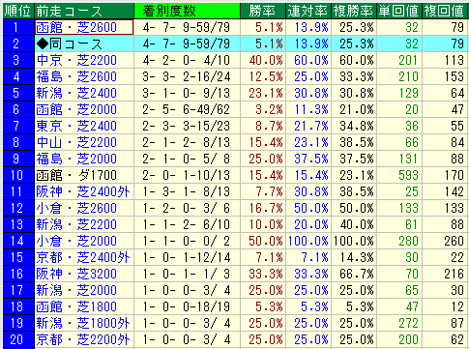Image resolution: width=469 pixels, height=349 pixels.
Task: Click the 新潟・芝2400 course entry
Action: (76, 93)
